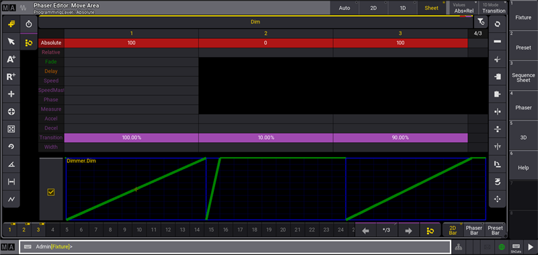This screenshot has height=255, width=538.
Task: Click the minus remove step icon
Action: click(x=497, y=42)
